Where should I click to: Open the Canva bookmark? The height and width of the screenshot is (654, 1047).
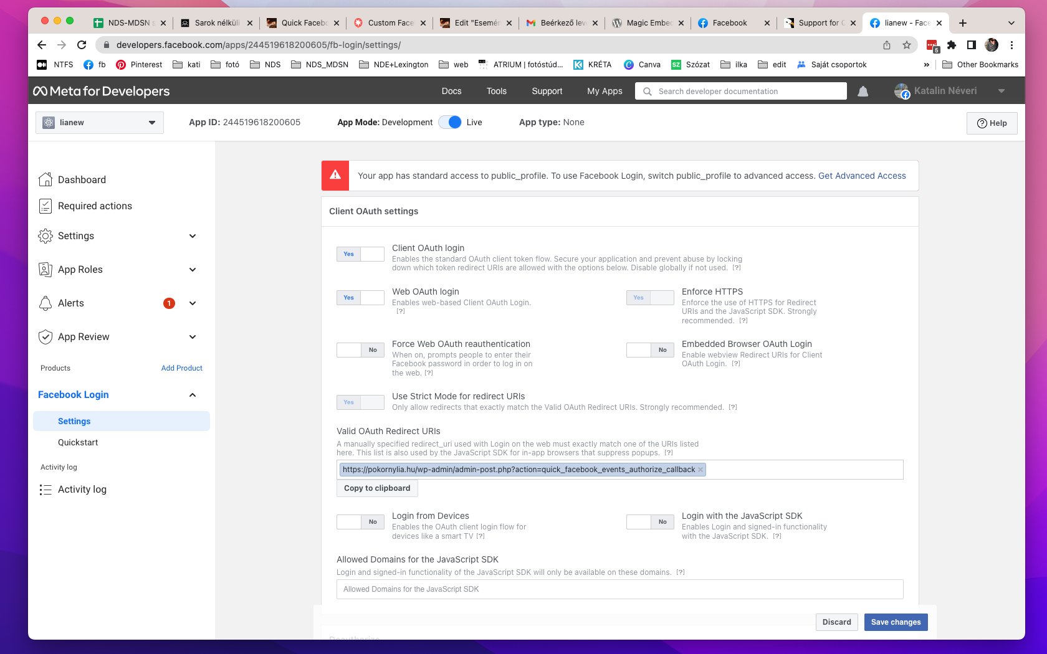coord(642,65)
